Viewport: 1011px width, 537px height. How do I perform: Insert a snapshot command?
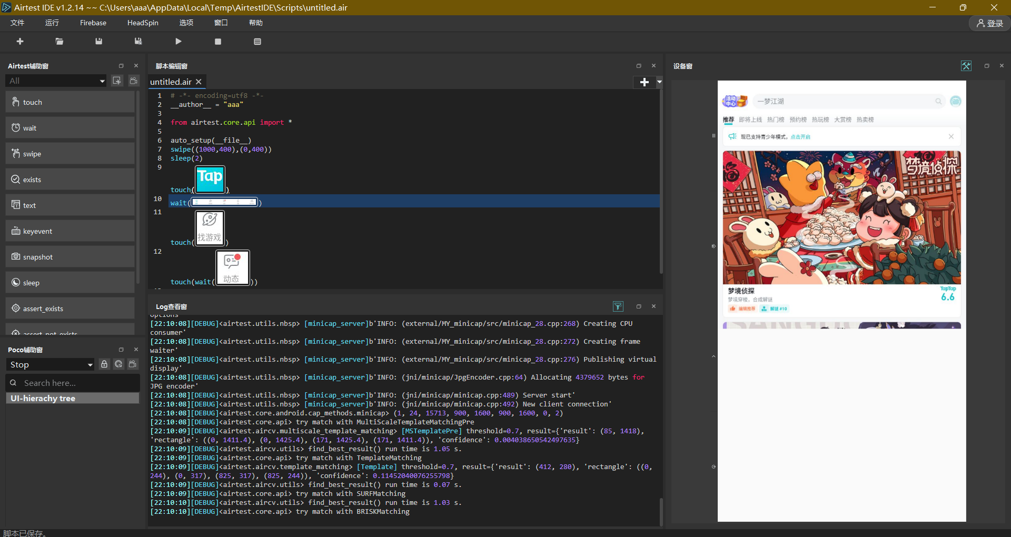point(70,257)
